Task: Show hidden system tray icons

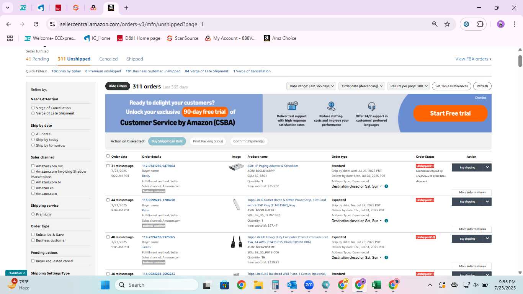Action: point(430,285)
